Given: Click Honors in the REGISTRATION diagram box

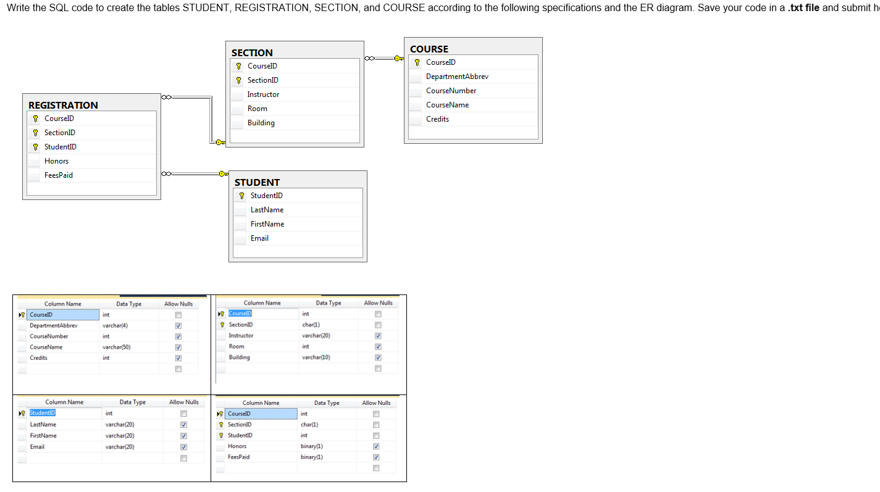Looking at the screenshot, I should (56, 161).
